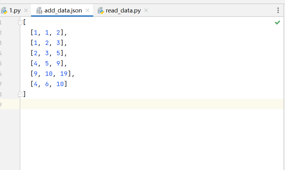The width and height of the screenshot is (285, 170).
Task: Collapse the array using the closing bracket fold marker
Action: pyautogui.click(x=20, y=94)
